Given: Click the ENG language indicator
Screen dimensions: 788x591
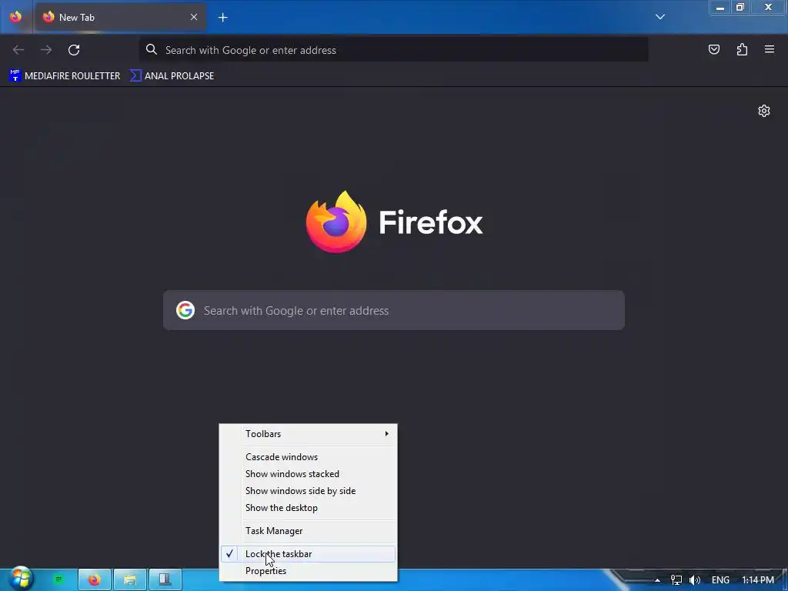Looking at the screenshot, I should [x=720, y=580].
